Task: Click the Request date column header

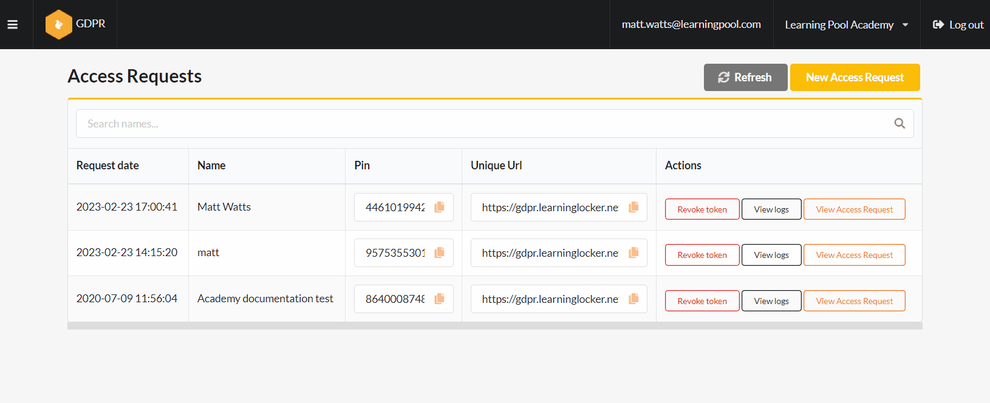Action: click(108, 166)
